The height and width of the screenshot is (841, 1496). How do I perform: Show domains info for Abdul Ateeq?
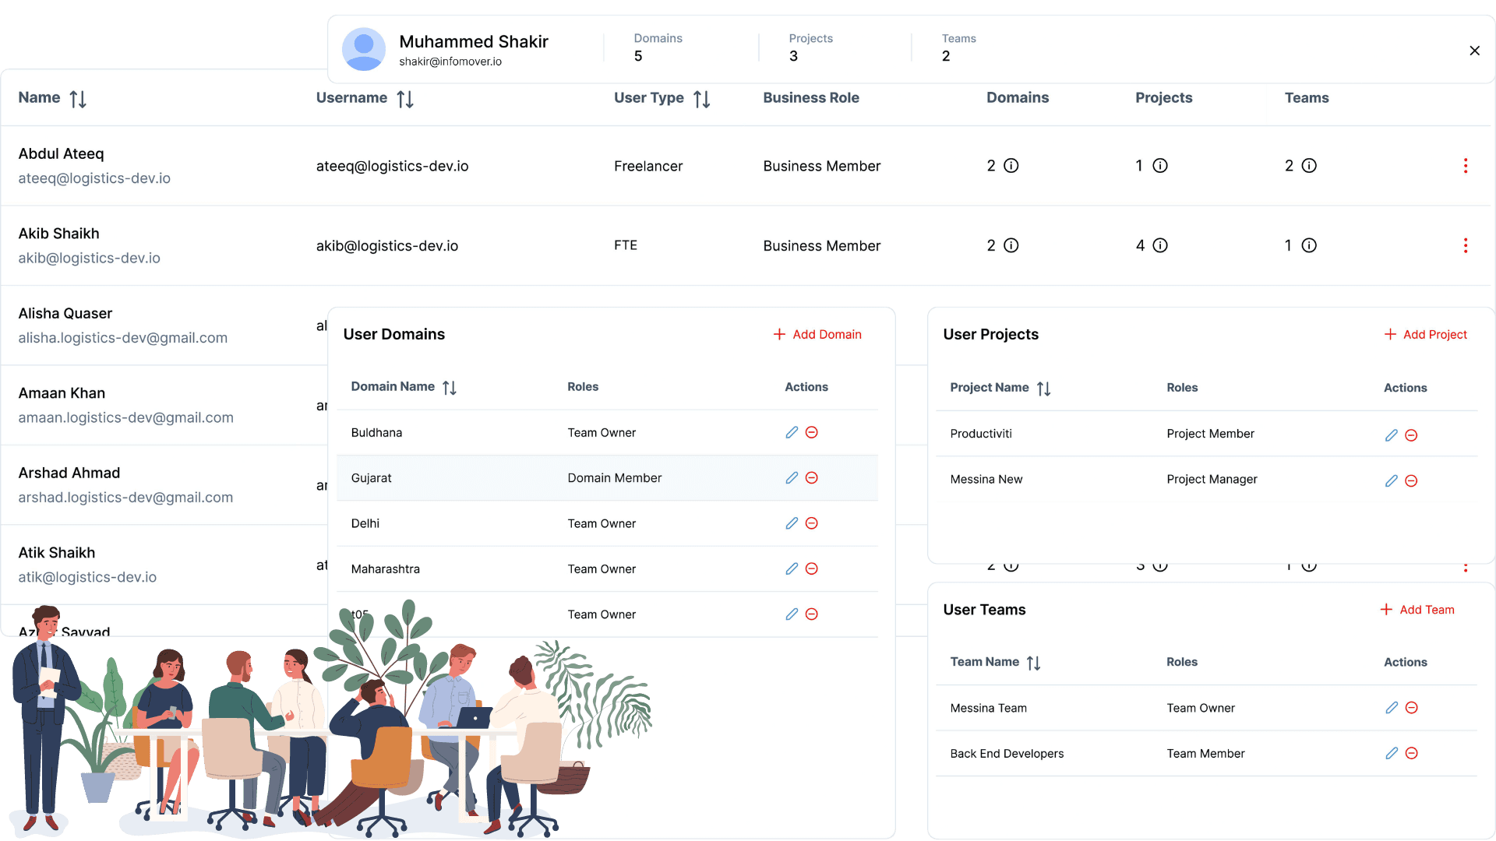[x=1011, y=166]
